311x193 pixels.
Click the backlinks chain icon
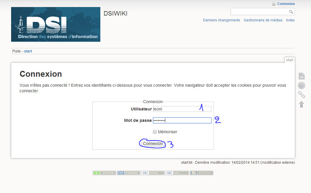point(301,95)
